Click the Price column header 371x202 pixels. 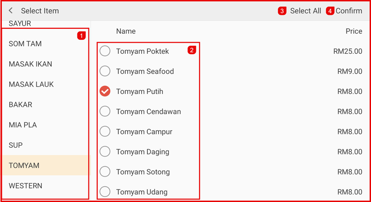pyautogui.click(x=354, y=32)
